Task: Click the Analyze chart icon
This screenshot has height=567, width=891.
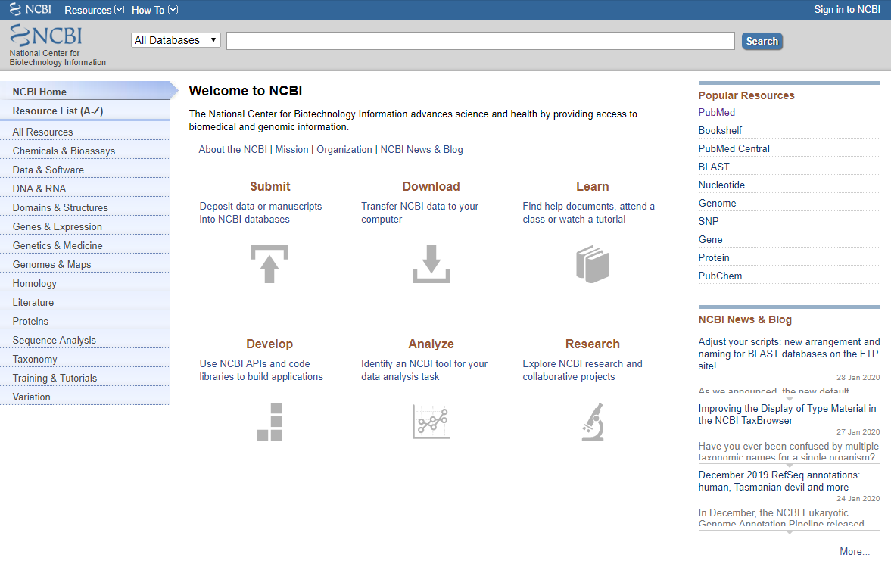Action: pos(431,422)
